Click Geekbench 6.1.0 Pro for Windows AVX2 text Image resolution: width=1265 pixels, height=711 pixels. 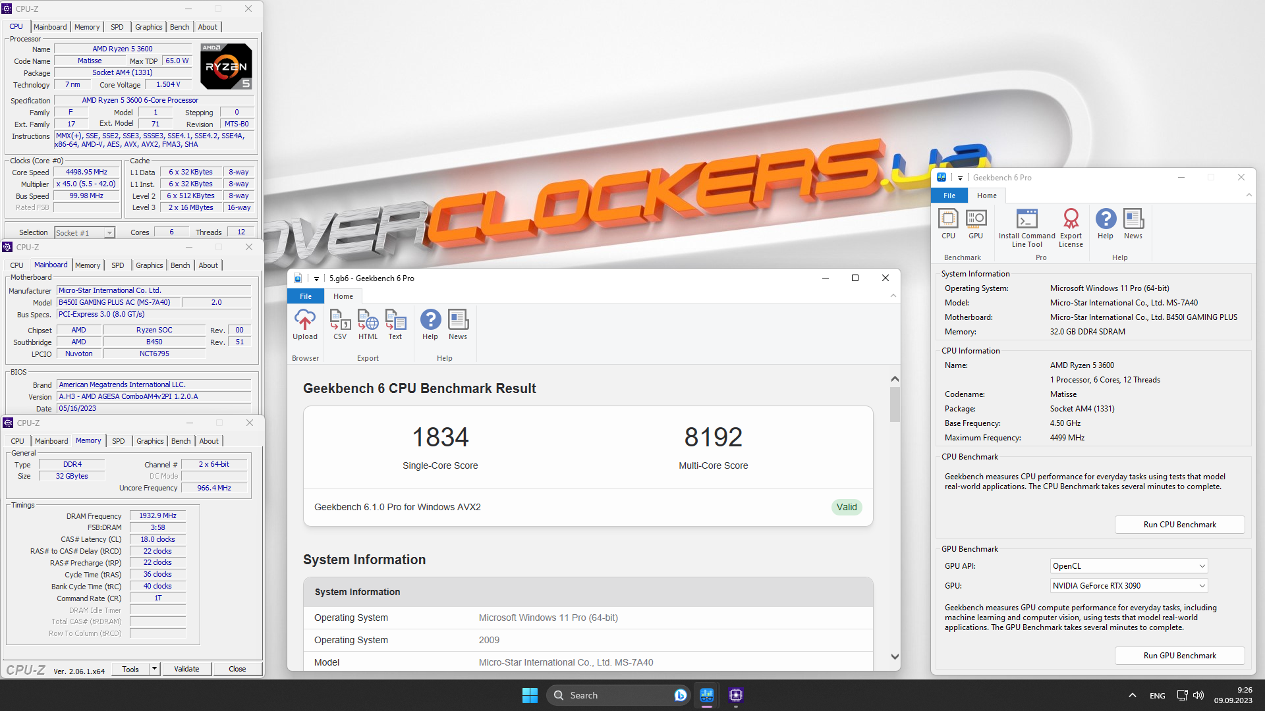pyautogui.click(x=397, y=507)
